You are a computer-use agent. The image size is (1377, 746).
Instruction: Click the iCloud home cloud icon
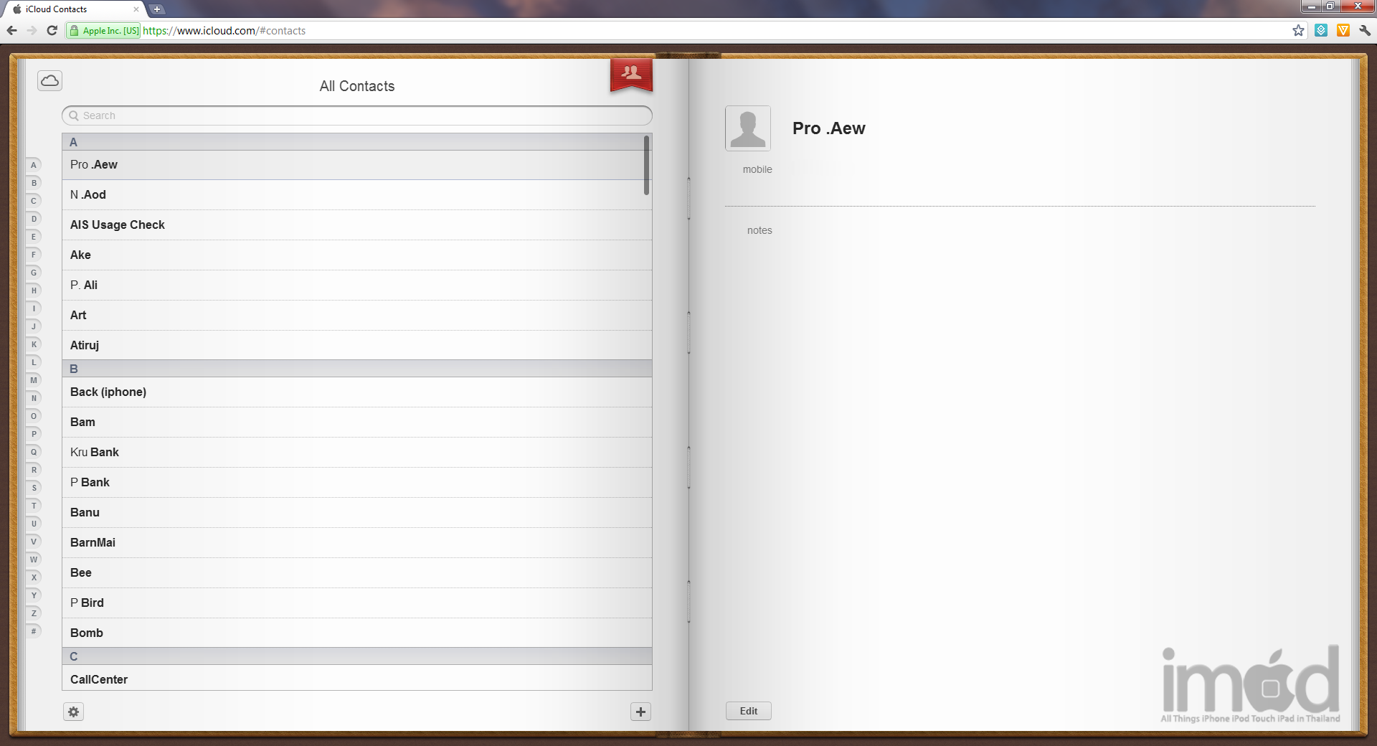coord(49,80)
